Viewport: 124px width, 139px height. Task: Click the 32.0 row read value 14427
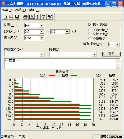pos(114,101)
